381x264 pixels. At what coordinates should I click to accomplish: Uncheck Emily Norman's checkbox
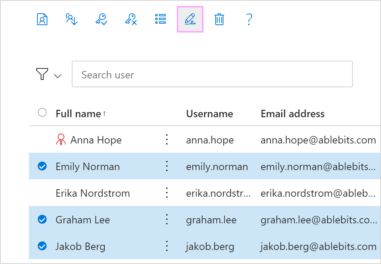pyautogui.click(x=42, y=166)
